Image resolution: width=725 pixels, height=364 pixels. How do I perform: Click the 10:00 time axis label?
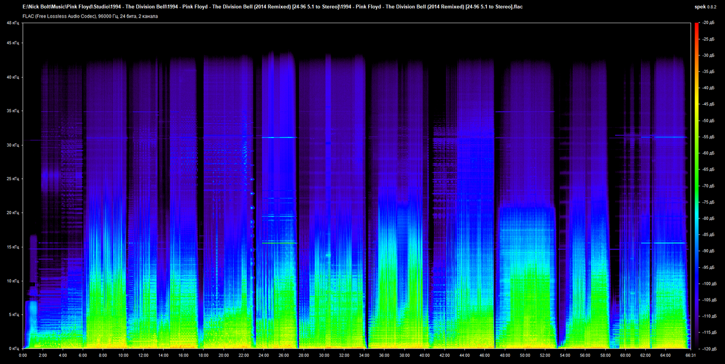pos(123,356)
